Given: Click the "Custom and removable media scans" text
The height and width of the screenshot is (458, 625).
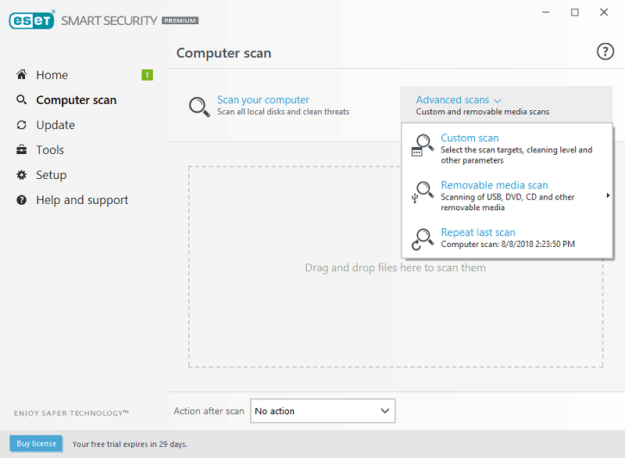Looking at the screenshot, I should (x=483, y=112).
